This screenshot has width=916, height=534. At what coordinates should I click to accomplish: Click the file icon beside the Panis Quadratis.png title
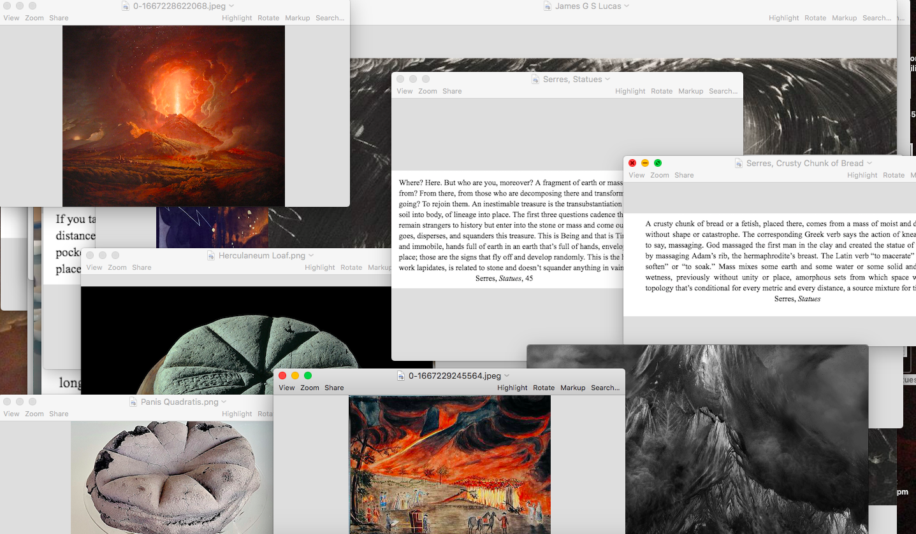[134, 402]
